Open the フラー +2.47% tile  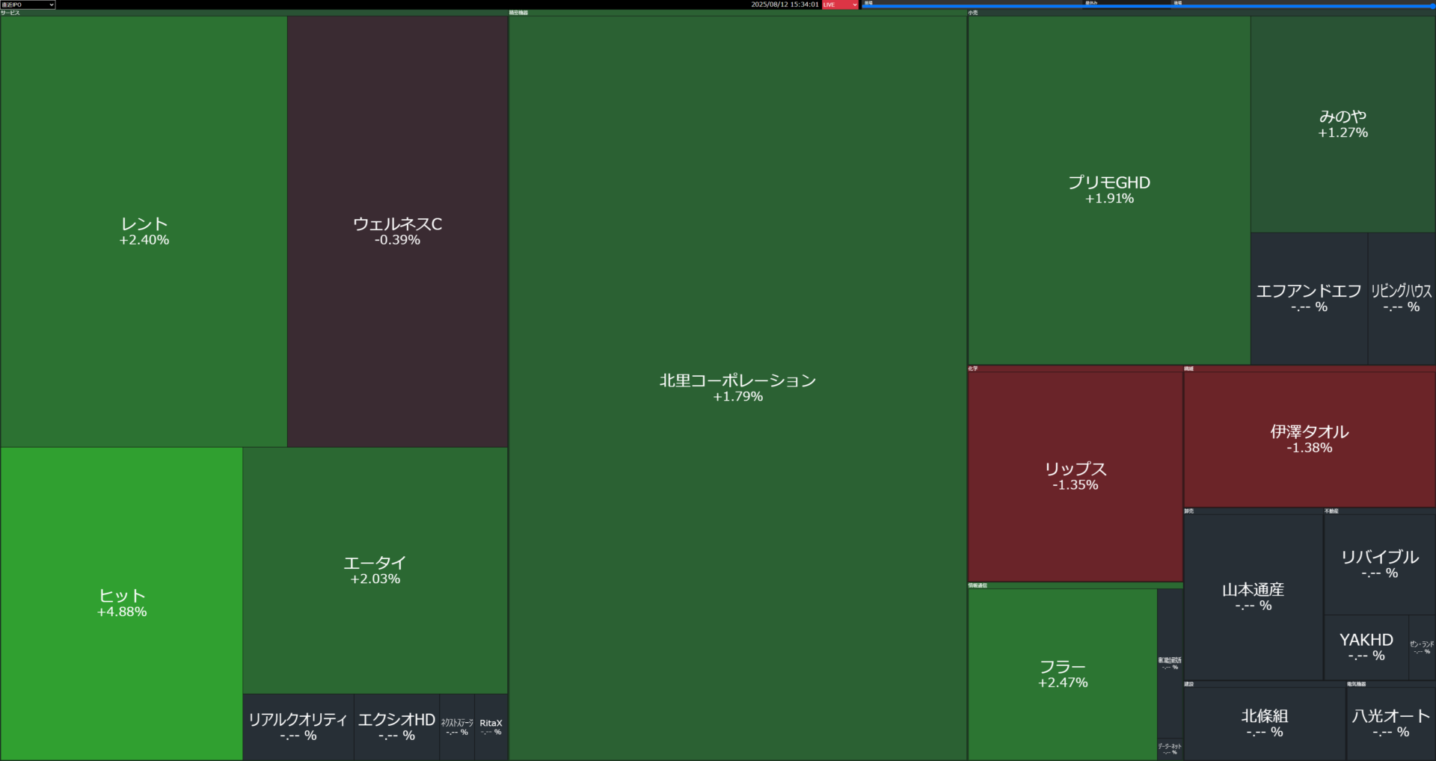click(1063, 674)
